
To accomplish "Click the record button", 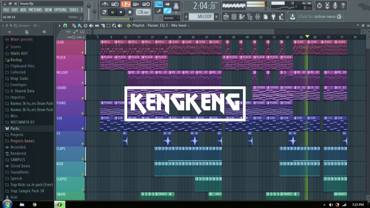I will point(130,12).
